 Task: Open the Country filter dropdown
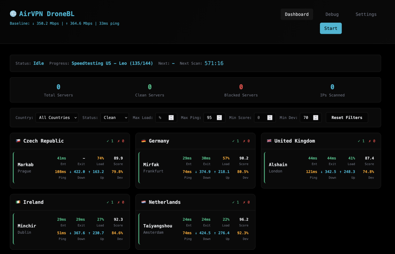57,118
